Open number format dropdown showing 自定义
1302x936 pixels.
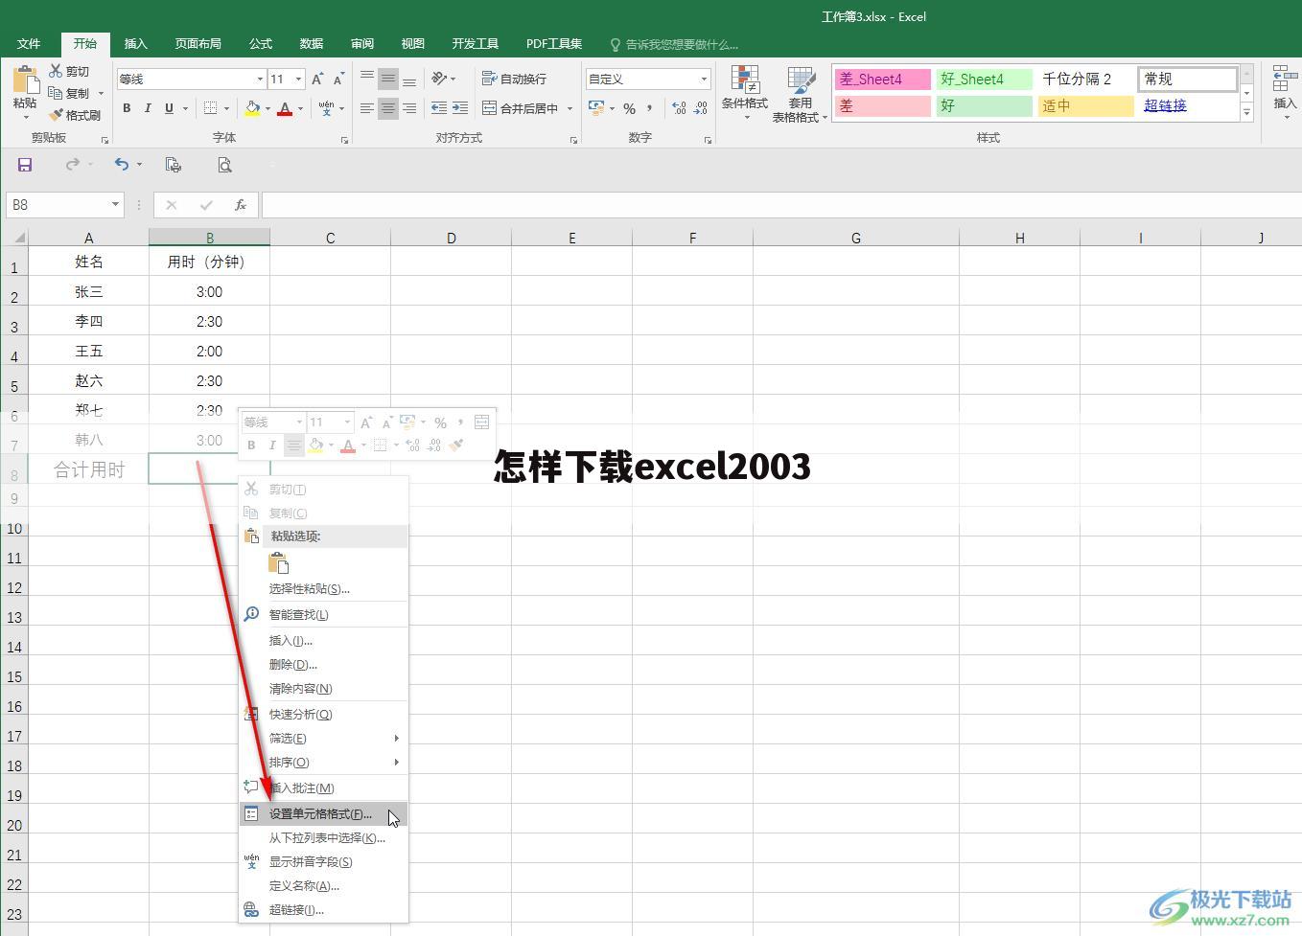(704, 79)
